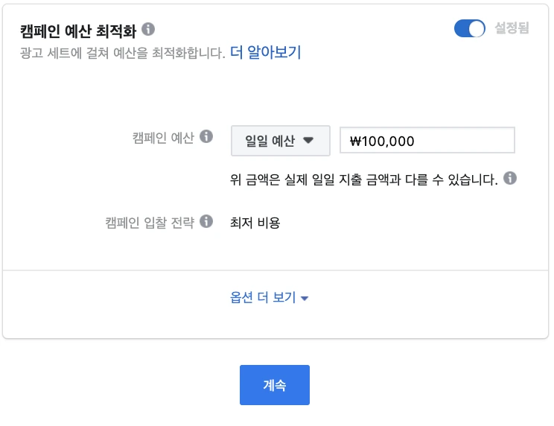The image size is (554, 426).
Task: Focus the ₩100,000 budget amount field
Action: [427, 140]
